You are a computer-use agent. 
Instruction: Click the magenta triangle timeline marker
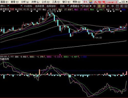60,55
